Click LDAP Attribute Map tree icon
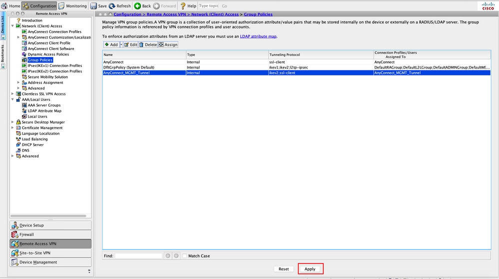The width and height of the screenshot is (499, 279). click(24, 111)
